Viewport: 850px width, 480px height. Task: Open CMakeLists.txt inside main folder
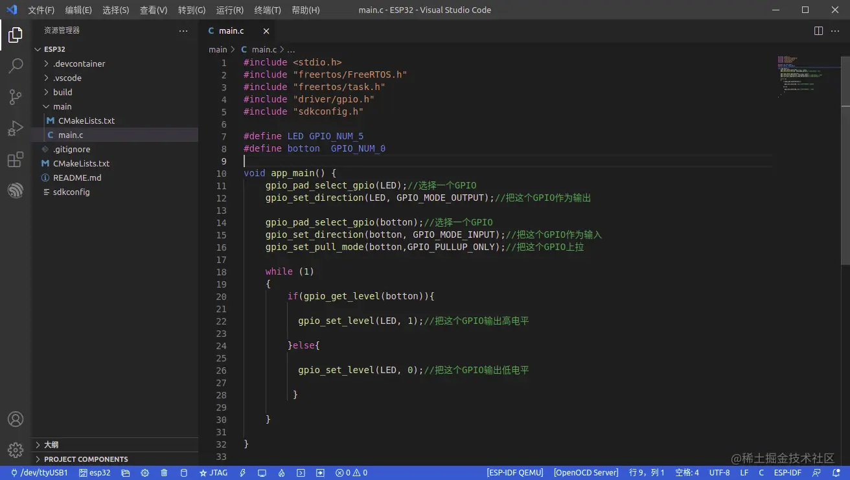coord(115,120)
